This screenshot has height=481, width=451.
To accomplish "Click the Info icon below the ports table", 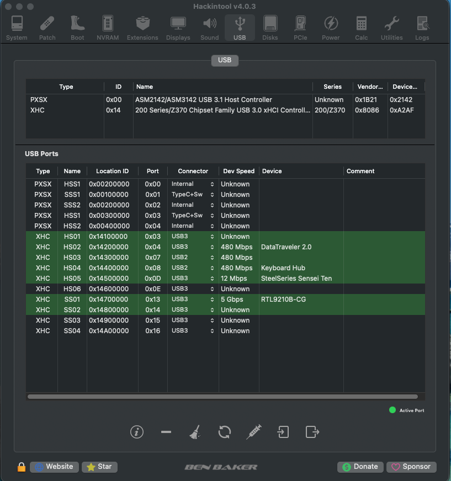I will tap(137, 432).
